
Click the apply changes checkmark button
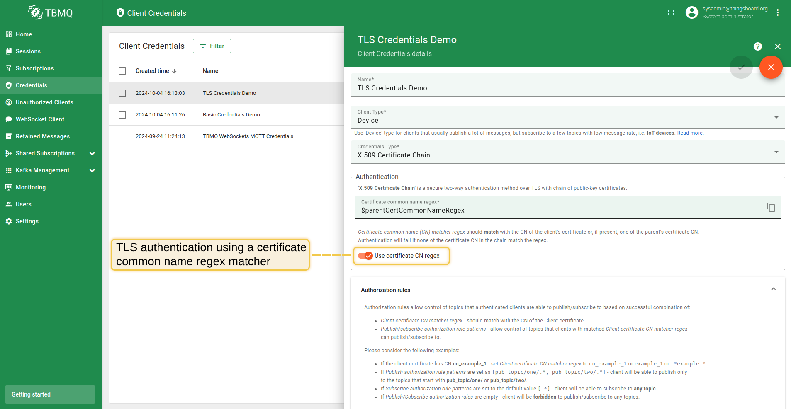coord(741,67)
